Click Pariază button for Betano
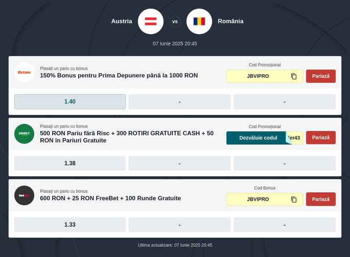This screenshot has height=257, width=350. click(321, 76)
